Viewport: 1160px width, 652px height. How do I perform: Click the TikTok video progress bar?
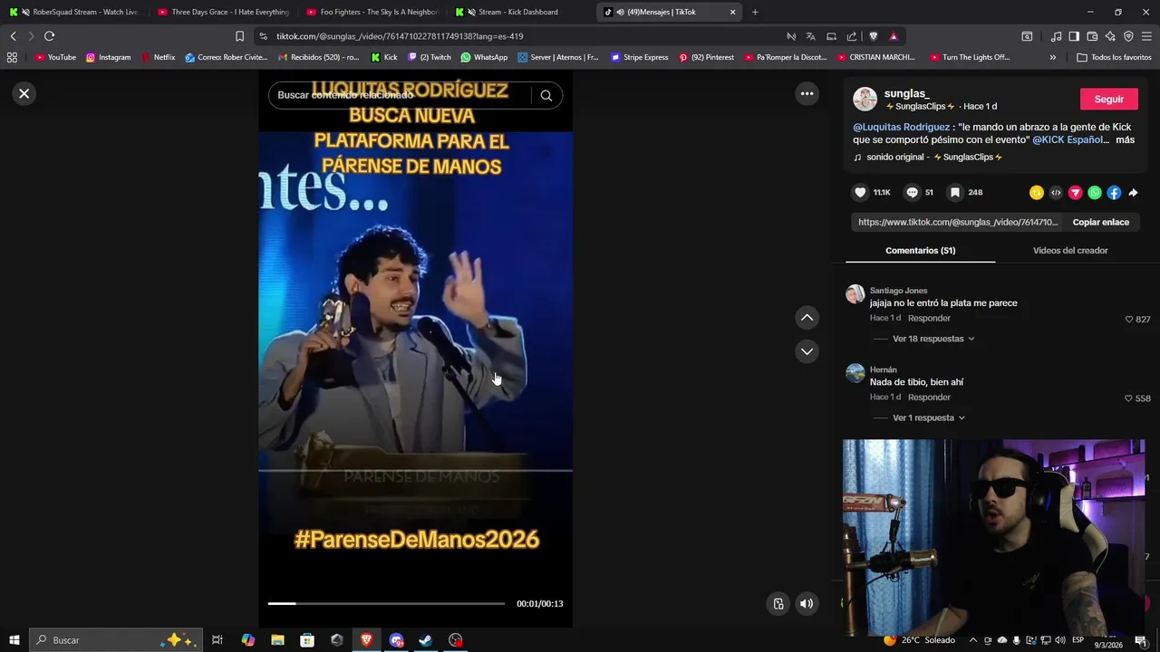pyautogui.click(x=386, y=603)
